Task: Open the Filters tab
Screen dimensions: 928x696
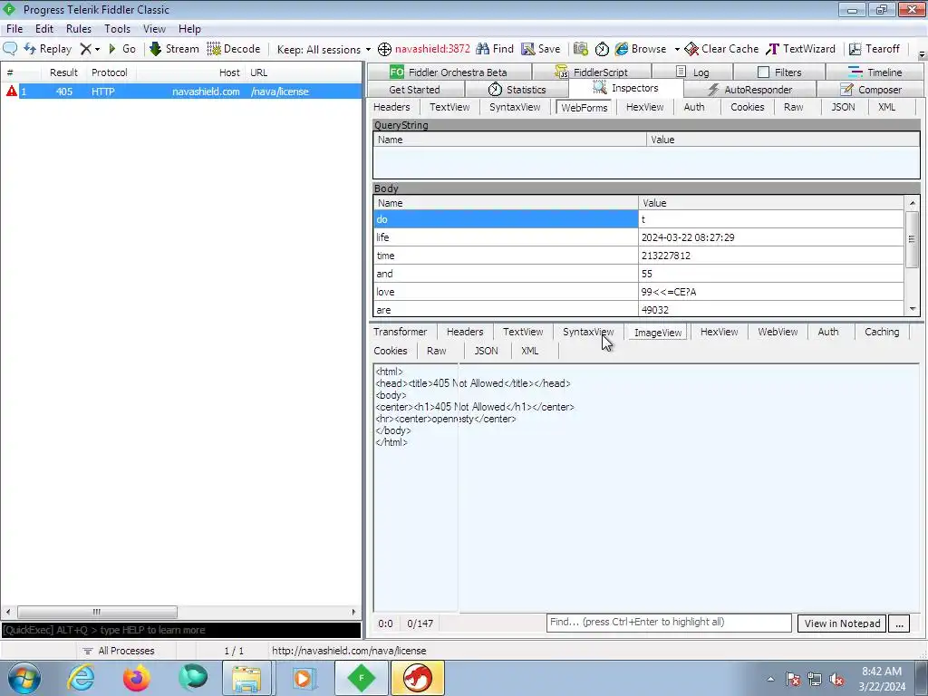Action: coord(779,72)
